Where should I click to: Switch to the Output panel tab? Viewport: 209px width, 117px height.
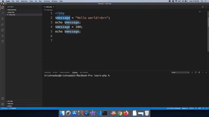click(x=55, y=72)
